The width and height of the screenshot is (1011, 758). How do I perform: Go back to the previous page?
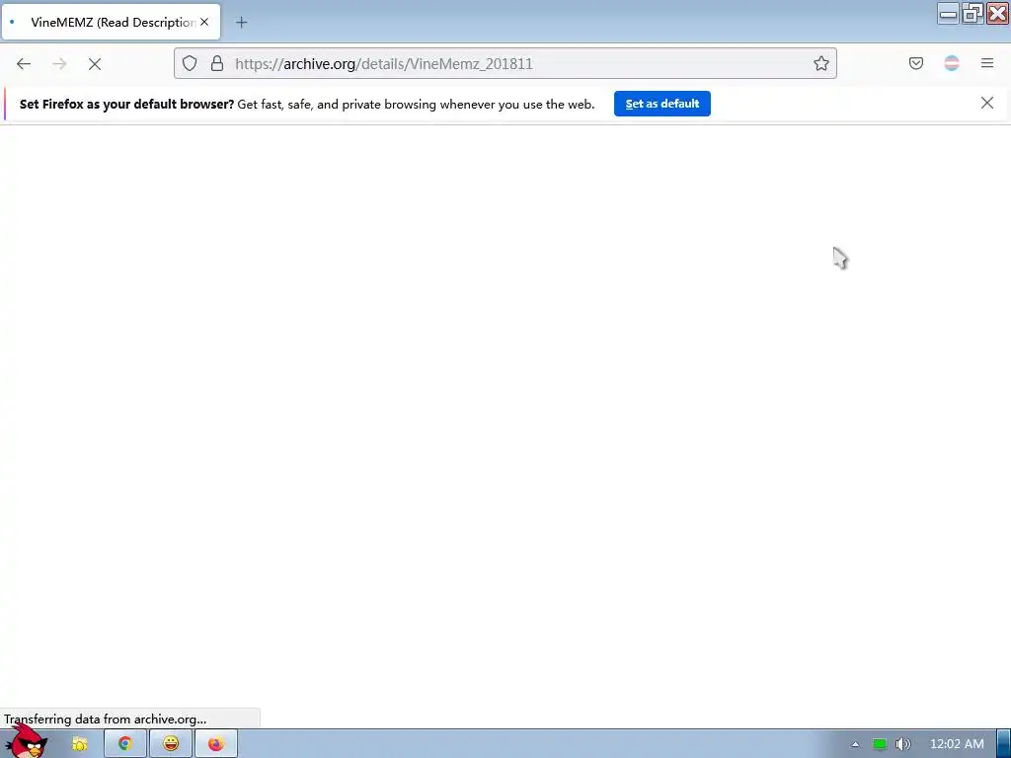pos(24,63)
